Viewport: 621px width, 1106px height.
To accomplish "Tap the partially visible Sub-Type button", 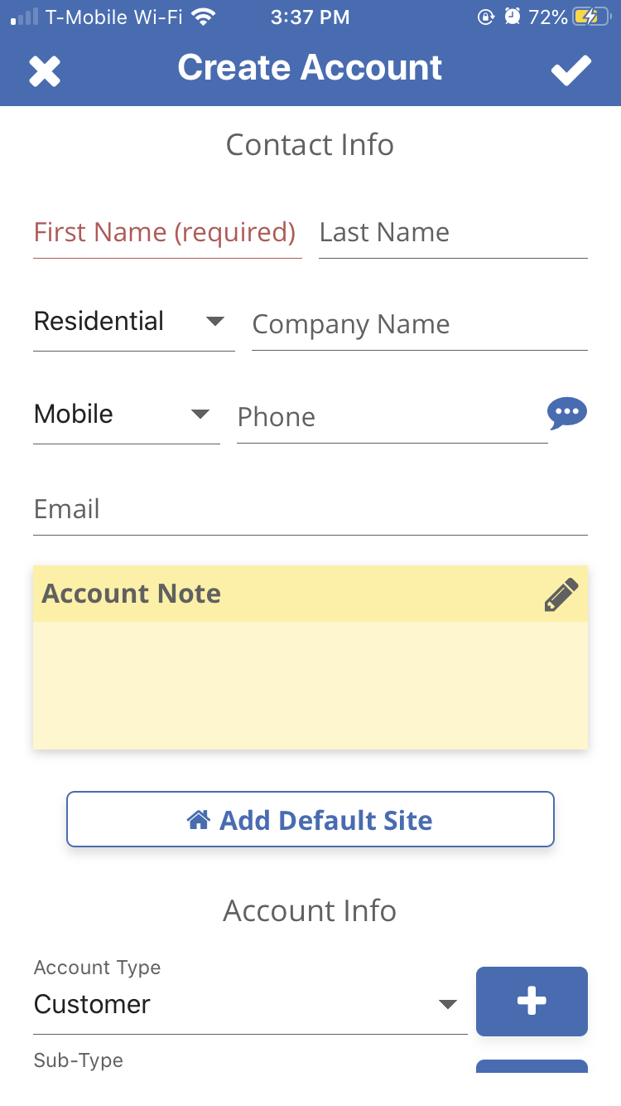I will (x=532, y=1065).
